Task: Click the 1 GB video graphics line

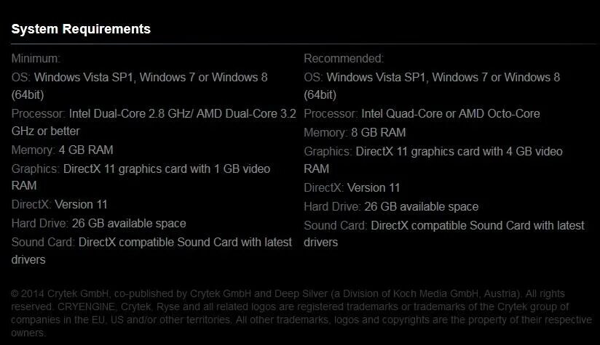Action: [x=141, y=177]
